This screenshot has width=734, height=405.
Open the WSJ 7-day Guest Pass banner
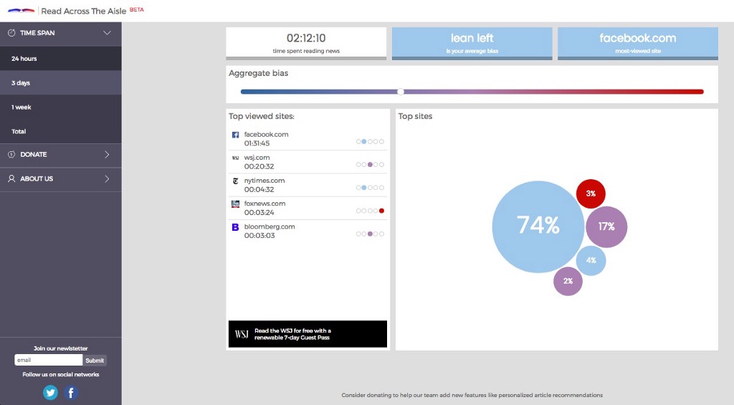pos(308,334)
